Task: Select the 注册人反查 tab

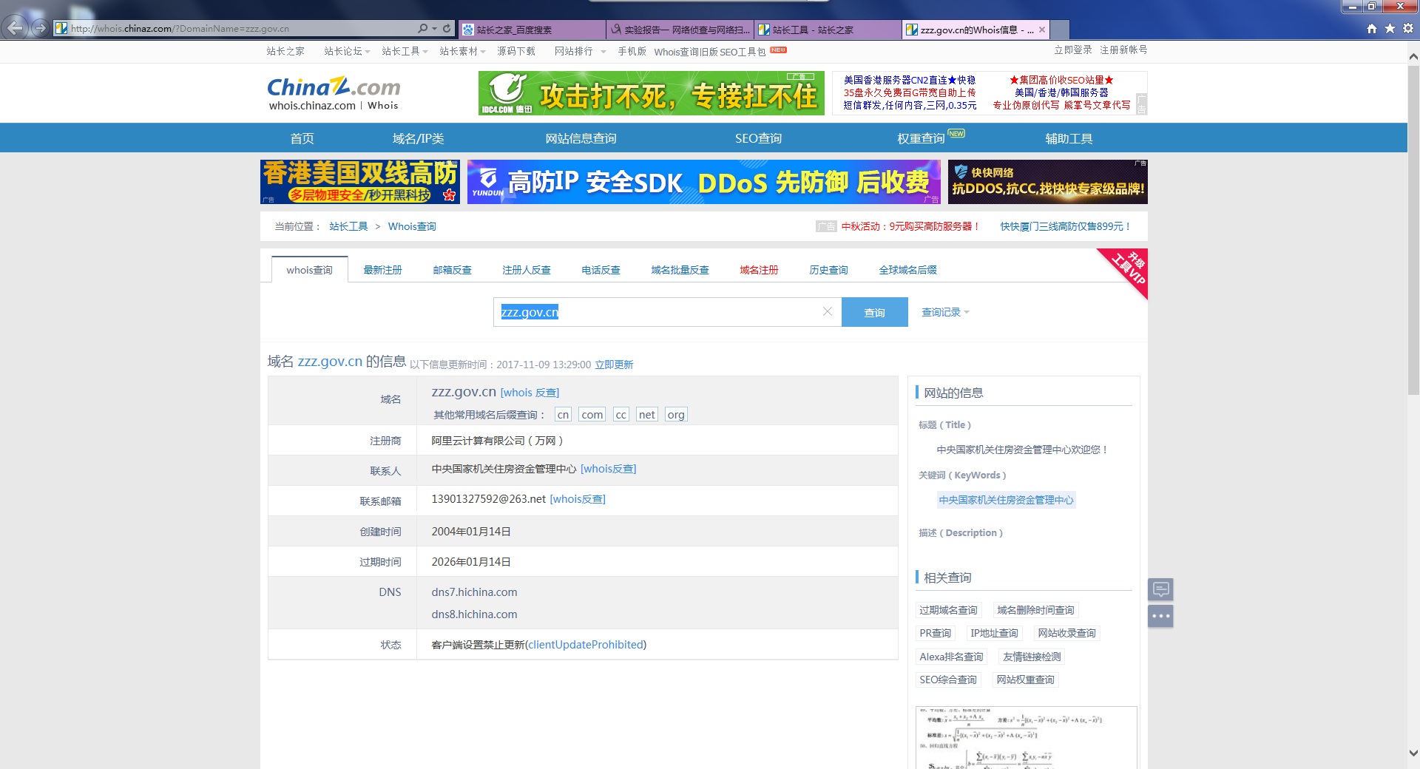Action: (x=527, y=270)
